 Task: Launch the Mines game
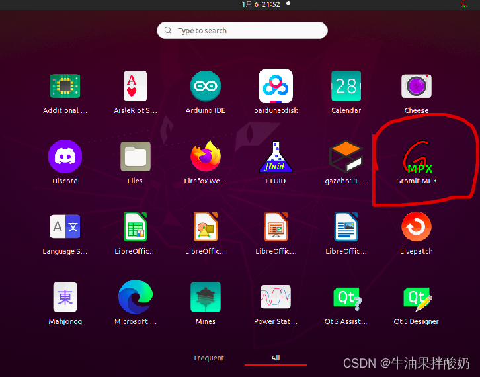point(206,297)
